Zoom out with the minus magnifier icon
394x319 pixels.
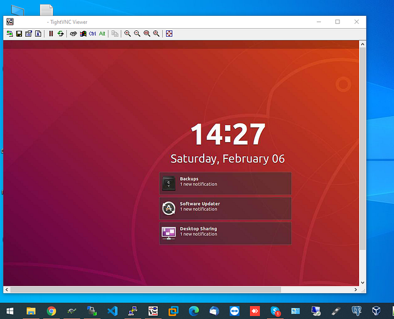tap(137, 34)
